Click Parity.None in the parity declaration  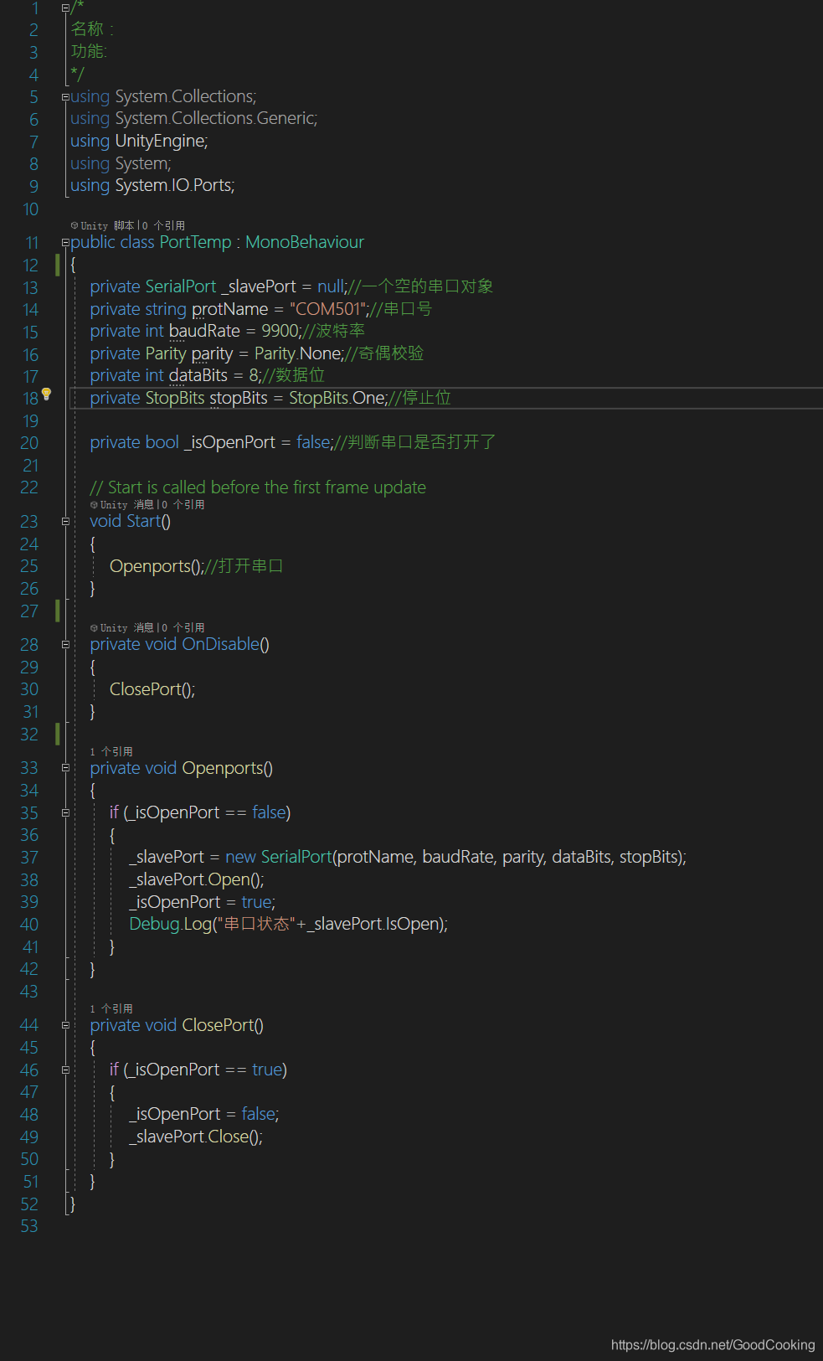click(298, 353)
